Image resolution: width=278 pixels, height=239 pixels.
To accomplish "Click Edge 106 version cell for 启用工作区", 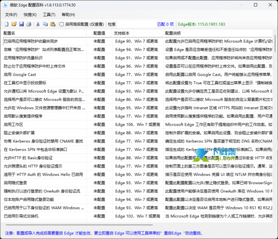I will tap(138, 125).
